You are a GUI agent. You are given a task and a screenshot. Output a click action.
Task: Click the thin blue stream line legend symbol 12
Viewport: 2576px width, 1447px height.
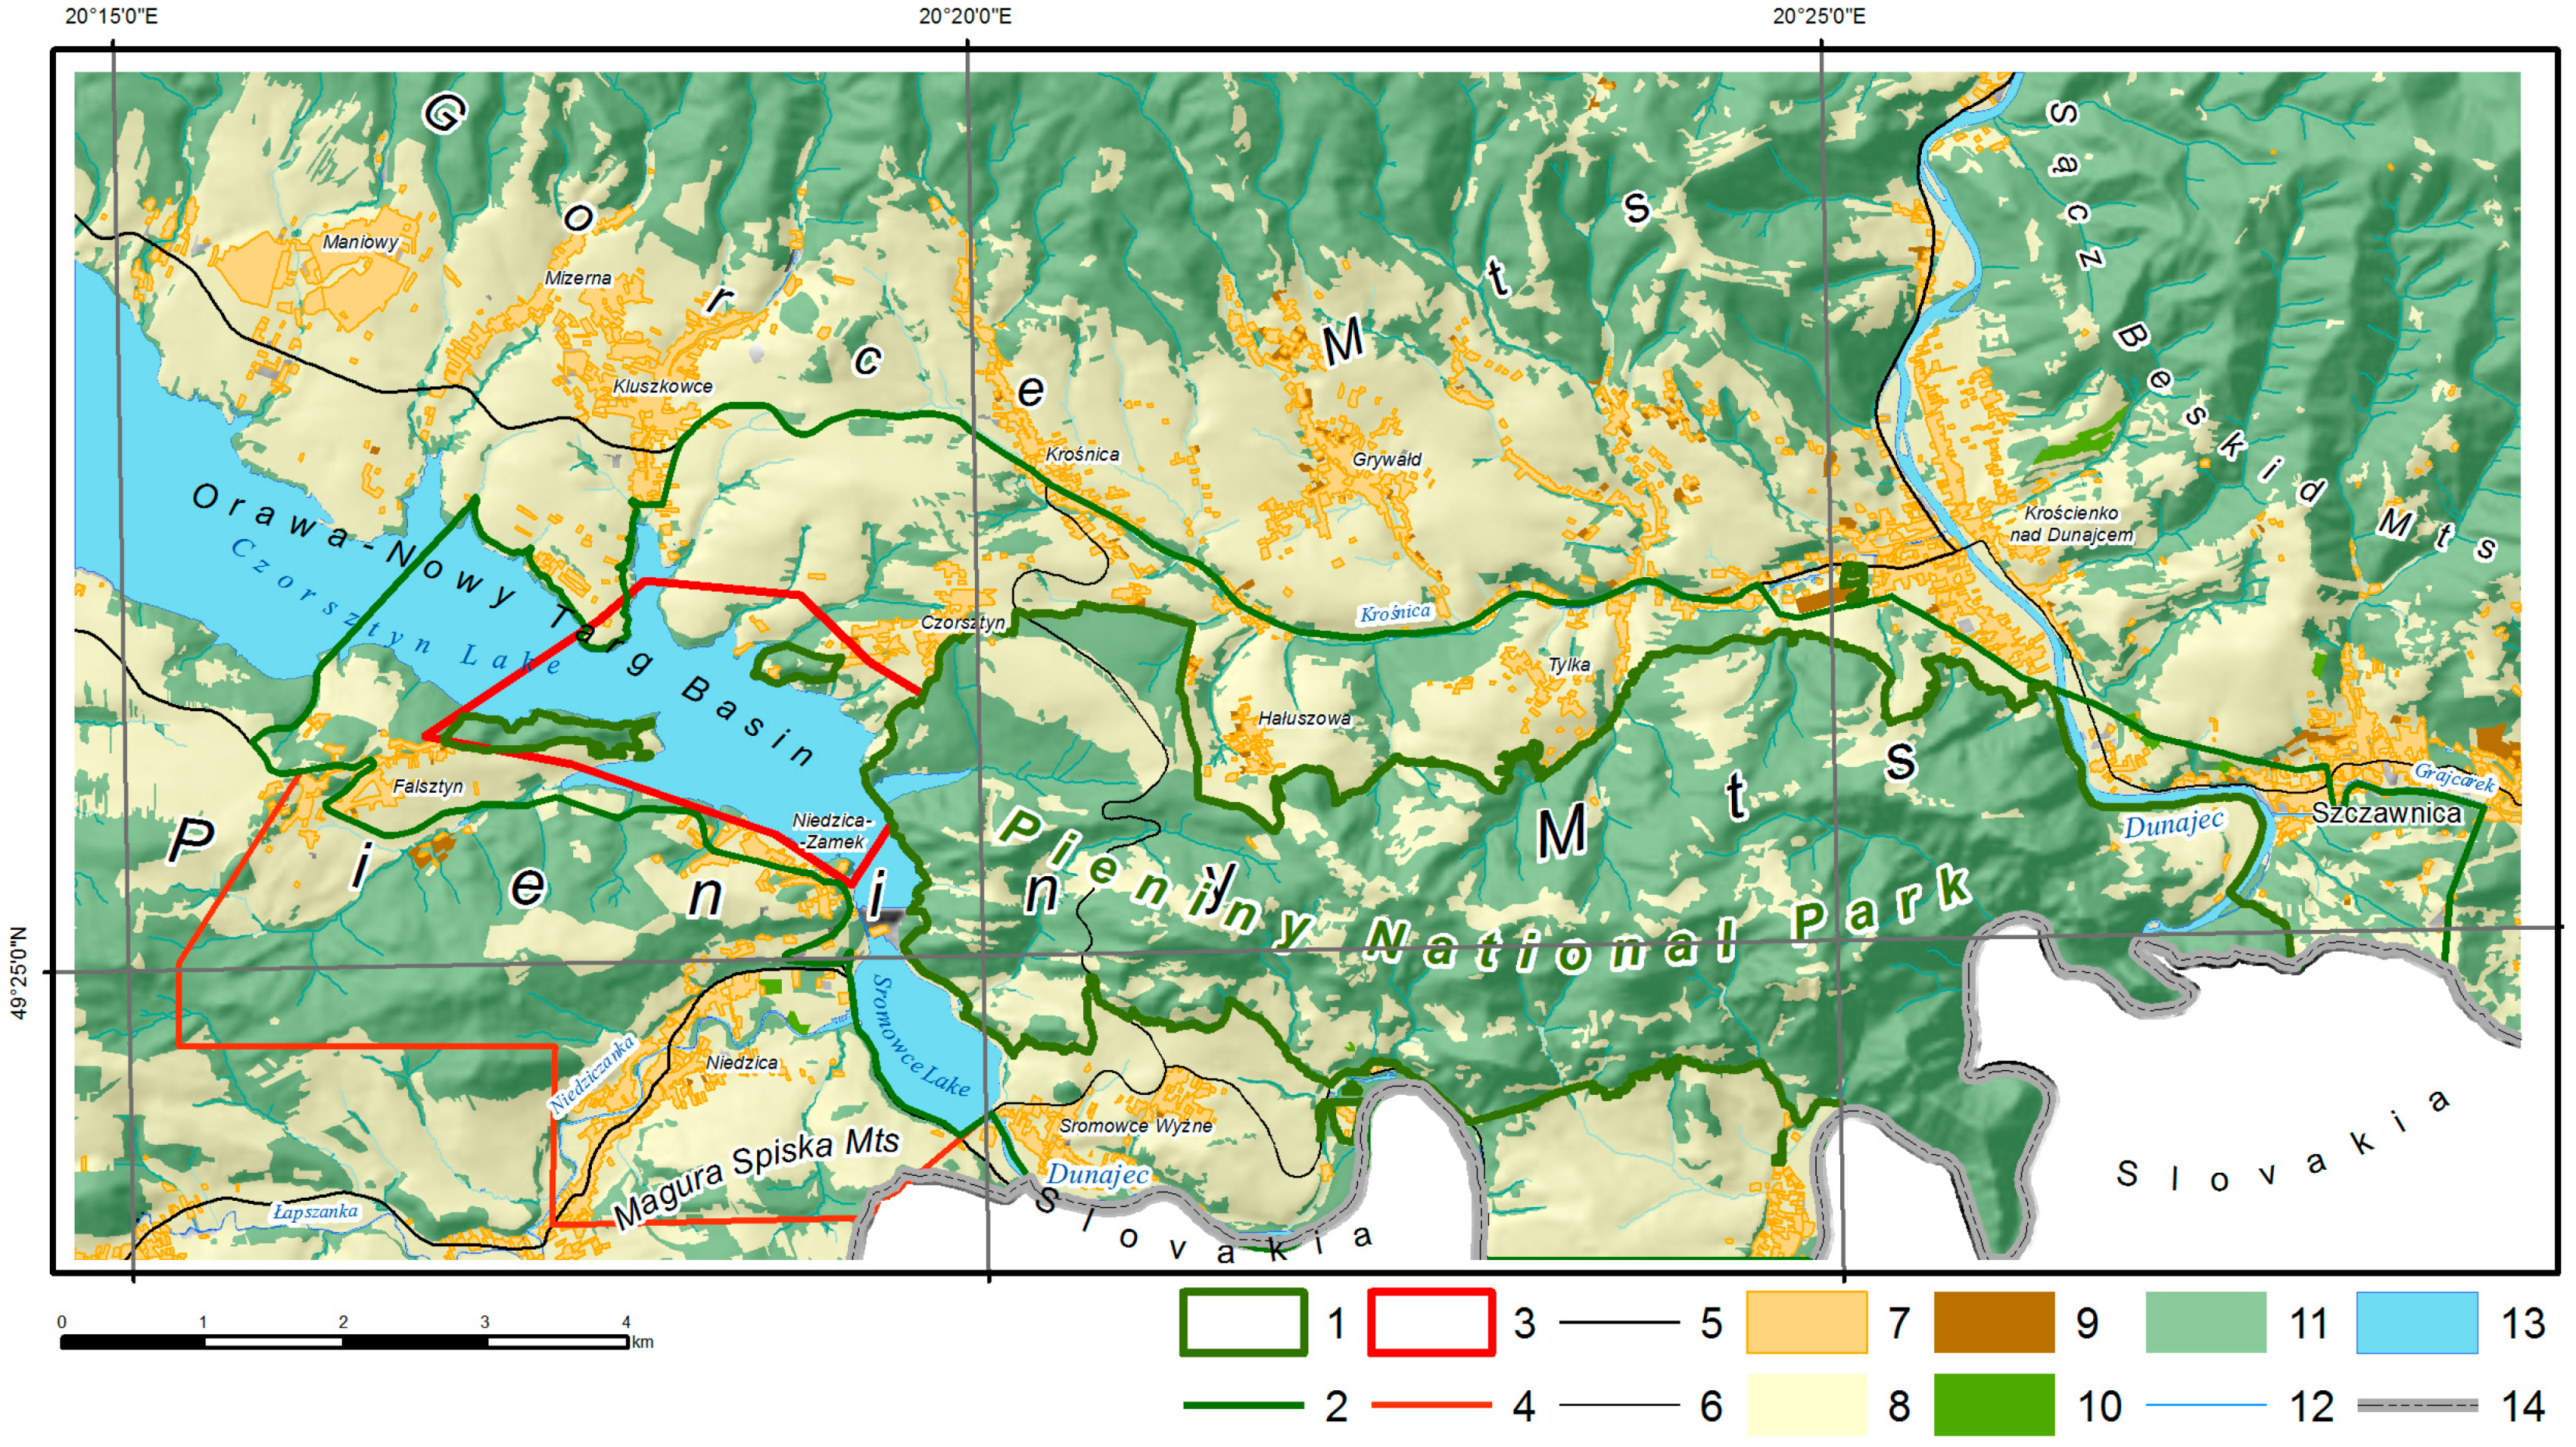(x=2206, y=1405)
